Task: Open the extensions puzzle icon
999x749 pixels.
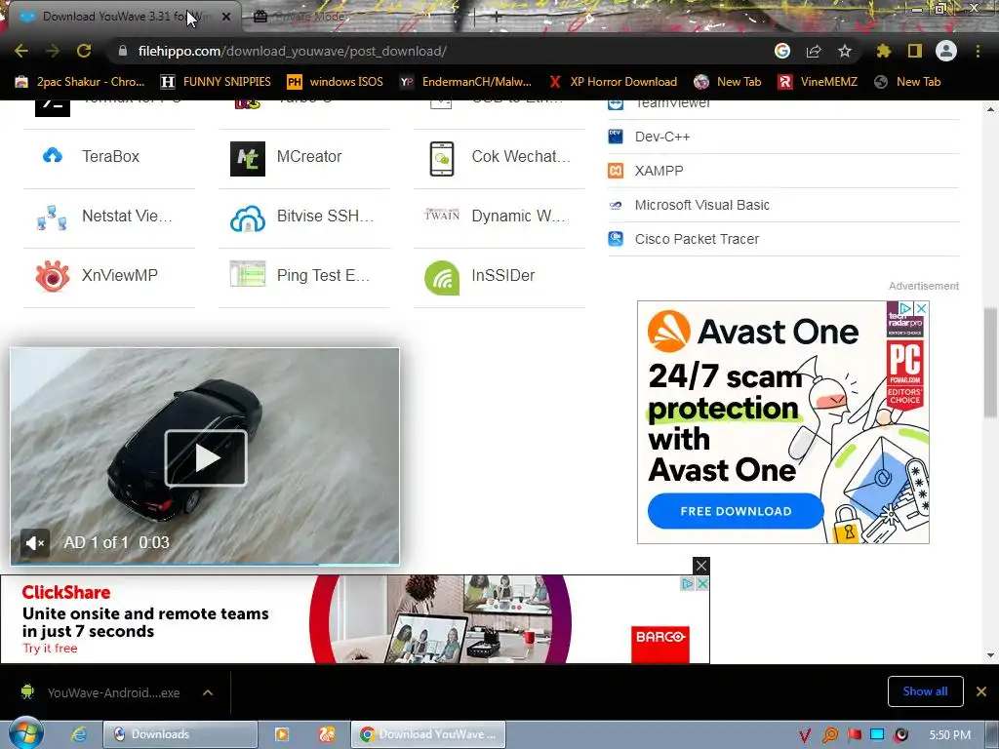Action: click(x=883, y=51)
